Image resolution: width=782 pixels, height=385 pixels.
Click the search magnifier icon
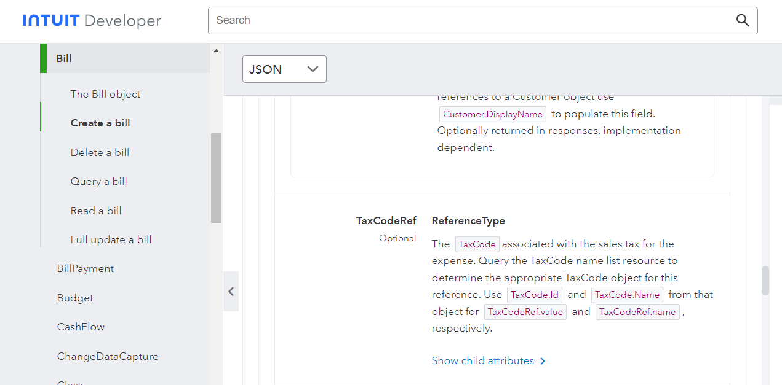click(x=743, y=20)
